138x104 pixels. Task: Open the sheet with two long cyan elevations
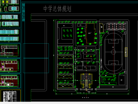coord(10,36)
